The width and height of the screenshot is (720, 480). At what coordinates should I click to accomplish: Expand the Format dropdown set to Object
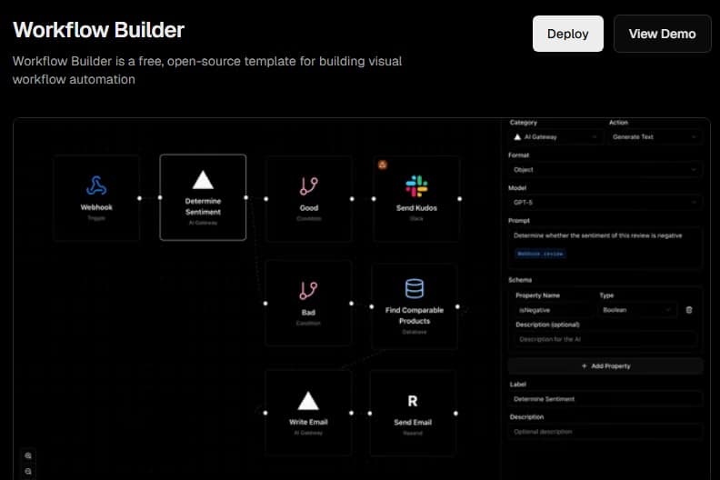pyautogui.click(x=605, y=169)
